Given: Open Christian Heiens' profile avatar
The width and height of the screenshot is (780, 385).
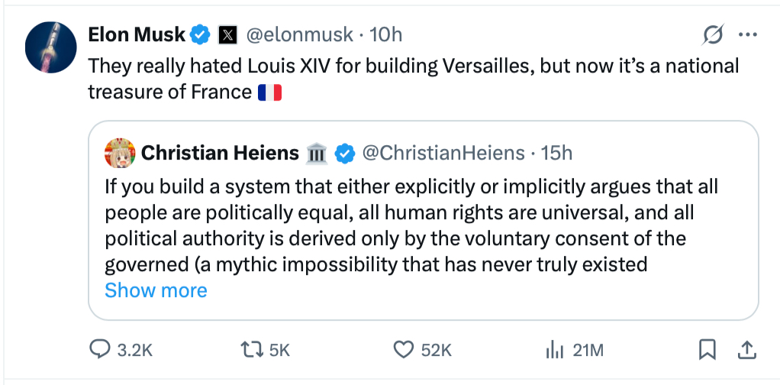Looking at the screenshot, I should 120,153.
